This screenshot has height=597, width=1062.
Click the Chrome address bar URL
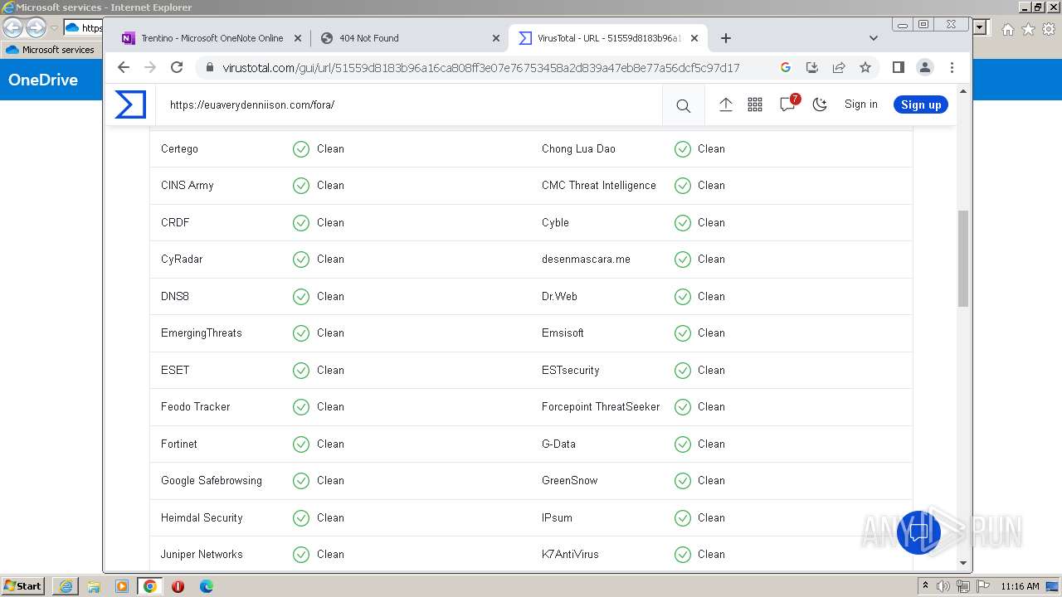[481, 68]
